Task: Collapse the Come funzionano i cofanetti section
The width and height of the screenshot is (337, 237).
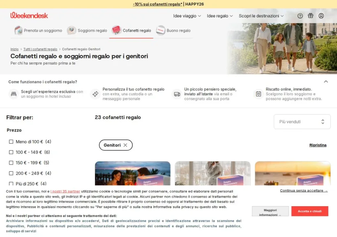Action: tap(326, 82)
